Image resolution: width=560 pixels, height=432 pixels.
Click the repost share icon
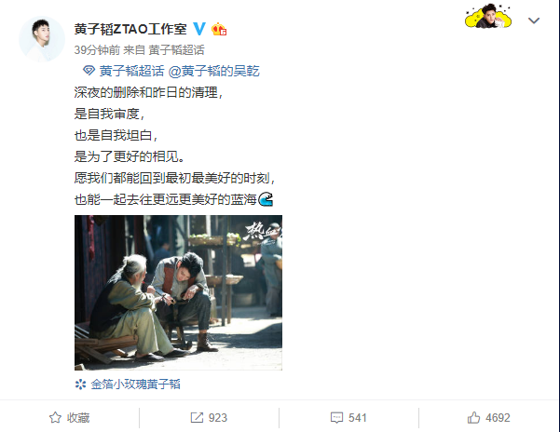(x=197, y=417)
